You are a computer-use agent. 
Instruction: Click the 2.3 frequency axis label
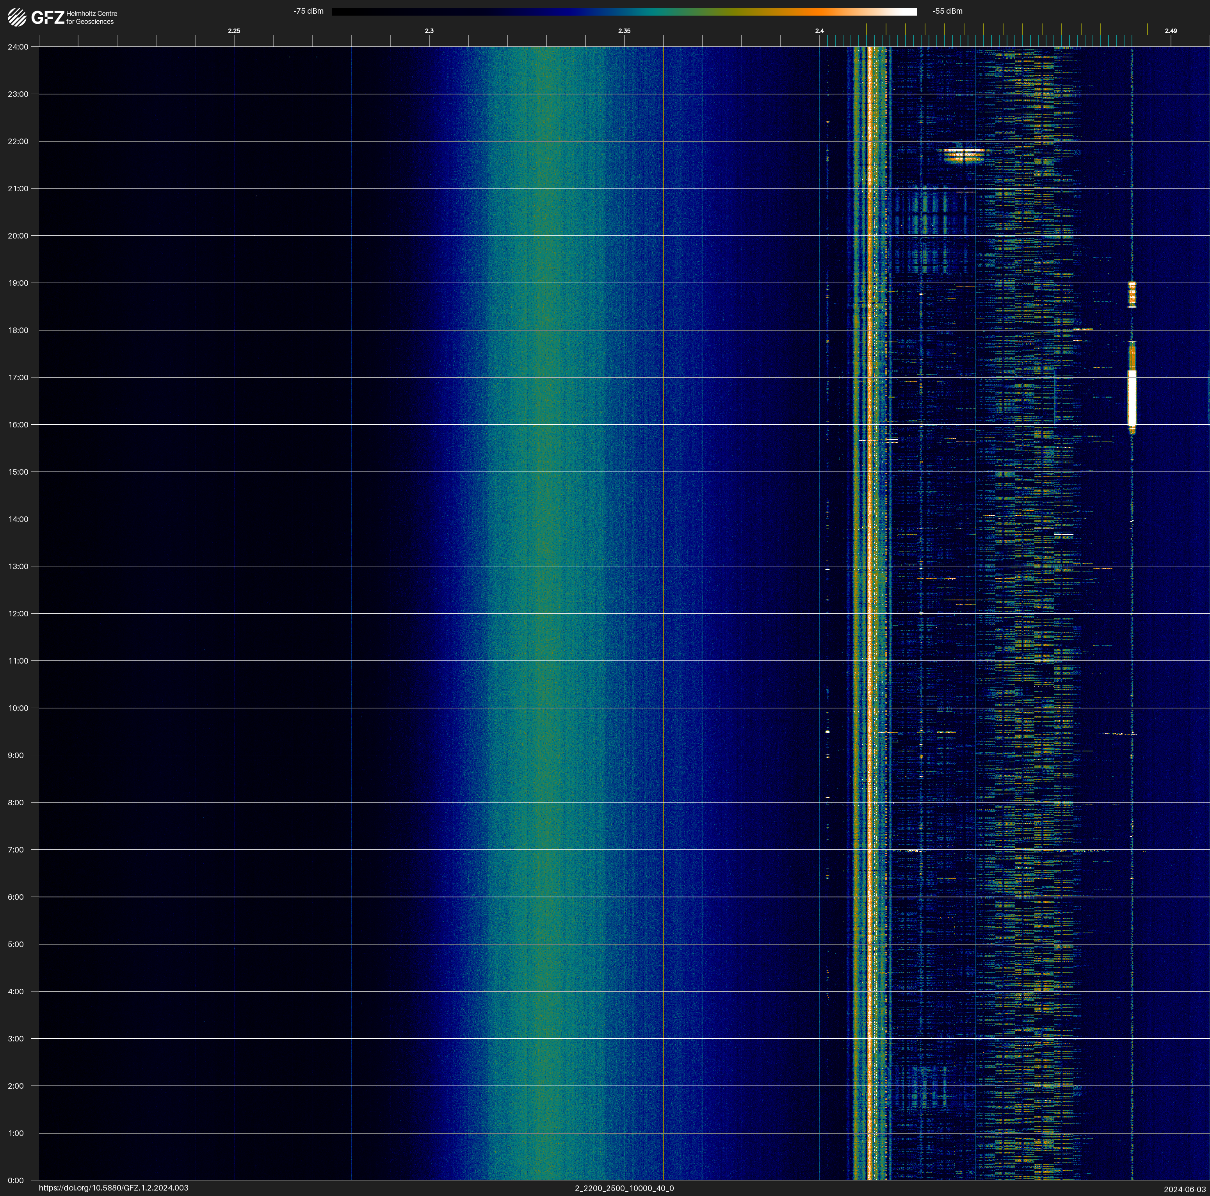(429, 31)
